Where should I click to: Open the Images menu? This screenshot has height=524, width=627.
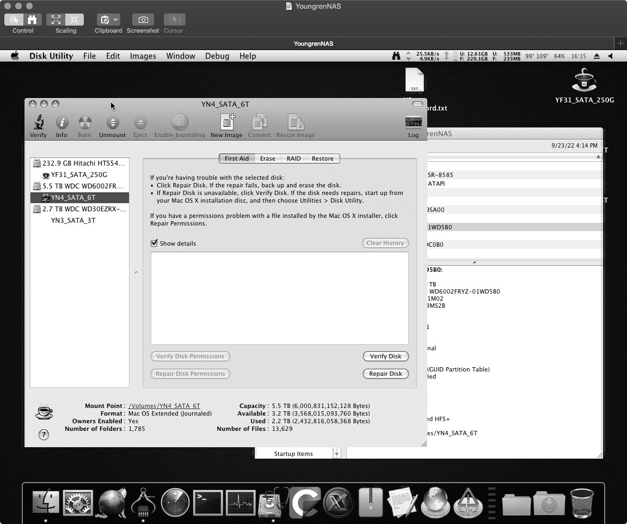click(x=143, y=56)
